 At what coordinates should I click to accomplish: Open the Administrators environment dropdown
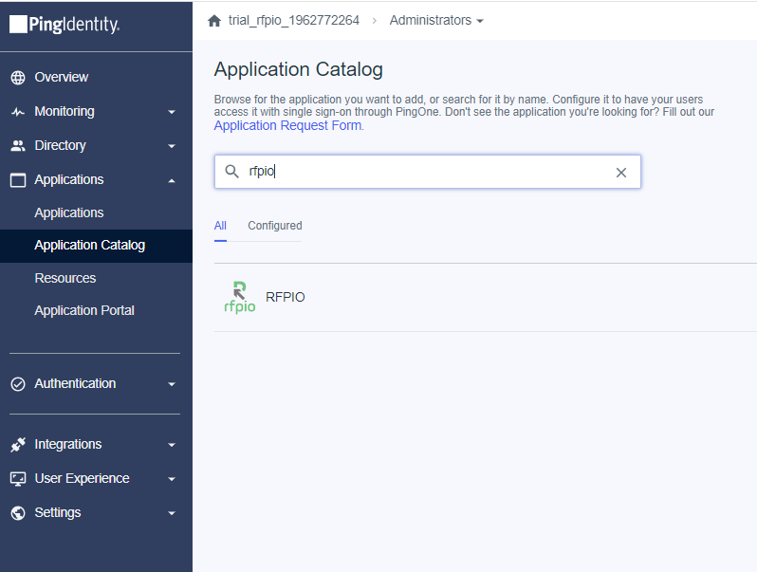436,20
